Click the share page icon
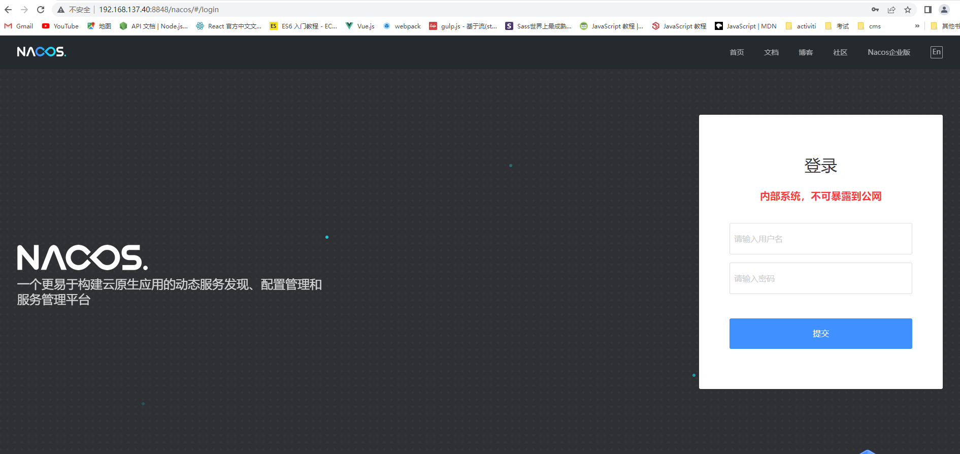This screenshot has width=960, height=454. (x=891, y=10)
